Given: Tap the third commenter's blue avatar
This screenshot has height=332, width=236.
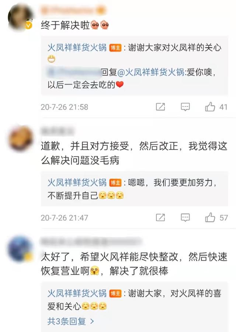Looking at the screenshot, I should [20, 249].
